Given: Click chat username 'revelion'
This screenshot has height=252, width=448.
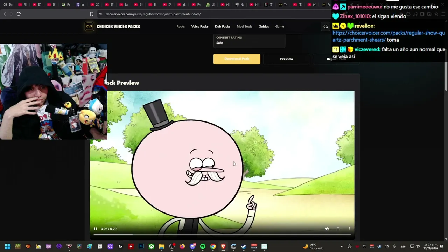Looking at the screenshot, I should coord(364,26).
